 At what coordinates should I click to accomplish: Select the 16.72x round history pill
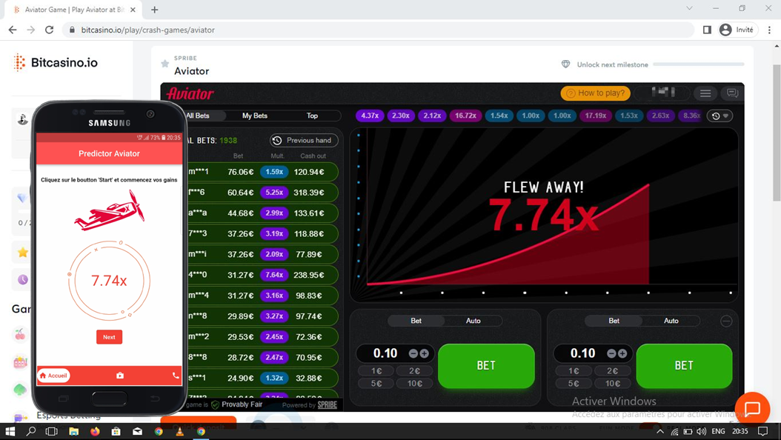[x=465, y=116]
